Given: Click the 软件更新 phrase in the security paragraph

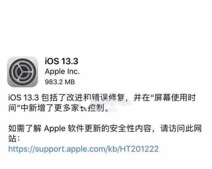Looking at the screenshot, I should click(x=84, y=128).
